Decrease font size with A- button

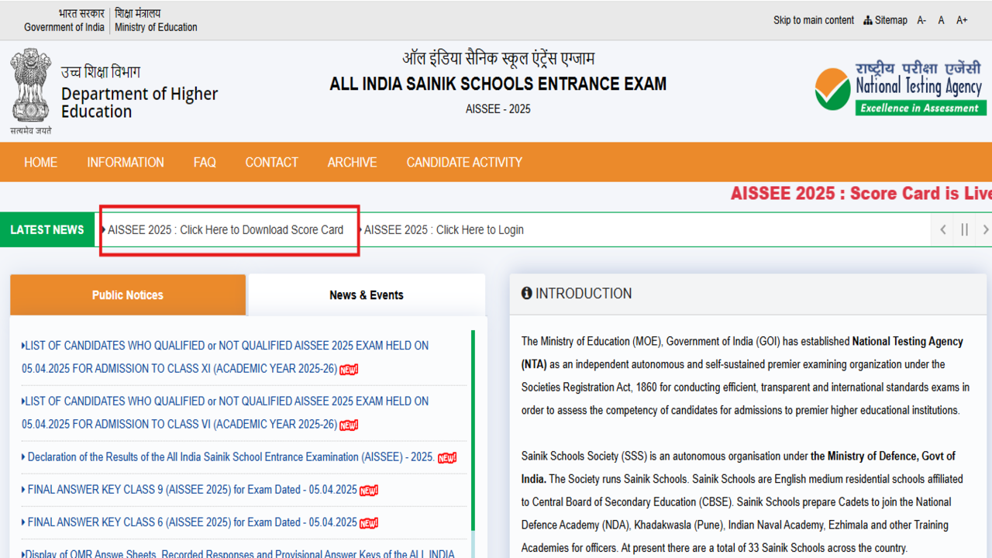coord(921,20)
